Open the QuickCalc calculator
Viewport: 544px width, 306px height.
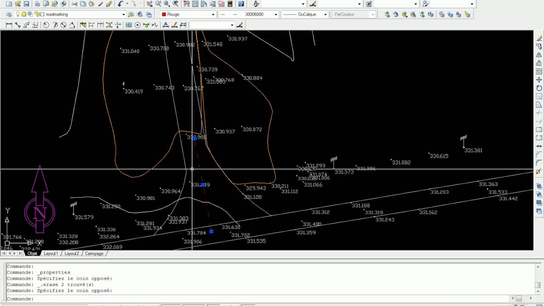pyautogui.click(x=230, y=4)
